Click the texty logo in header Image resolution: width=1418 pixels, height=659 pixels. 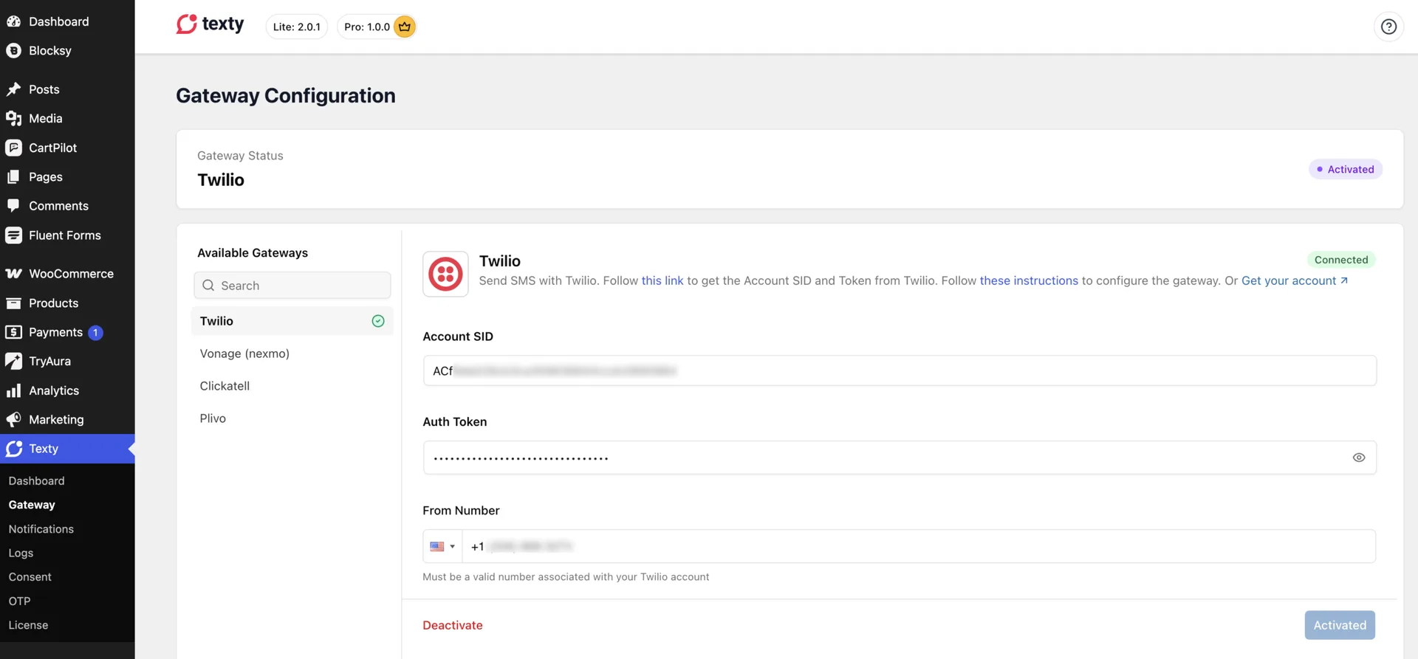pyautogui.click(x=210, y=24)
